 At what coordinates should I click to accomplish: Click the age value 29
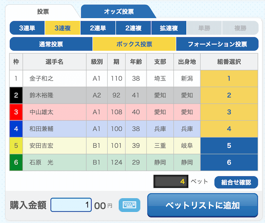pos(136,163)
